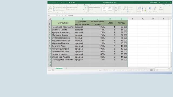Click cell Скородумов Николай
173x97 pixels.
coord(63,60)
